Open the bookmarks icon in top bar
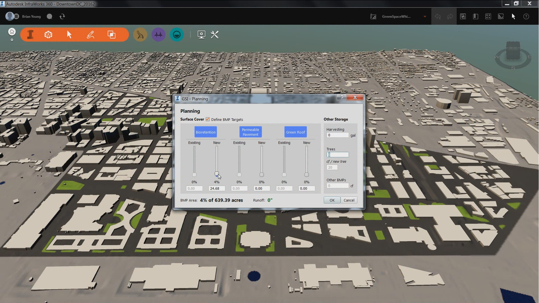The height and width of the screenshot is (303, 539). pos(475,17)
